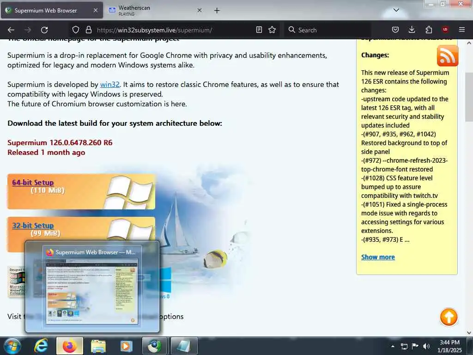Reload the Supermium page
473x355 pixels.
[x=44, y=30]
